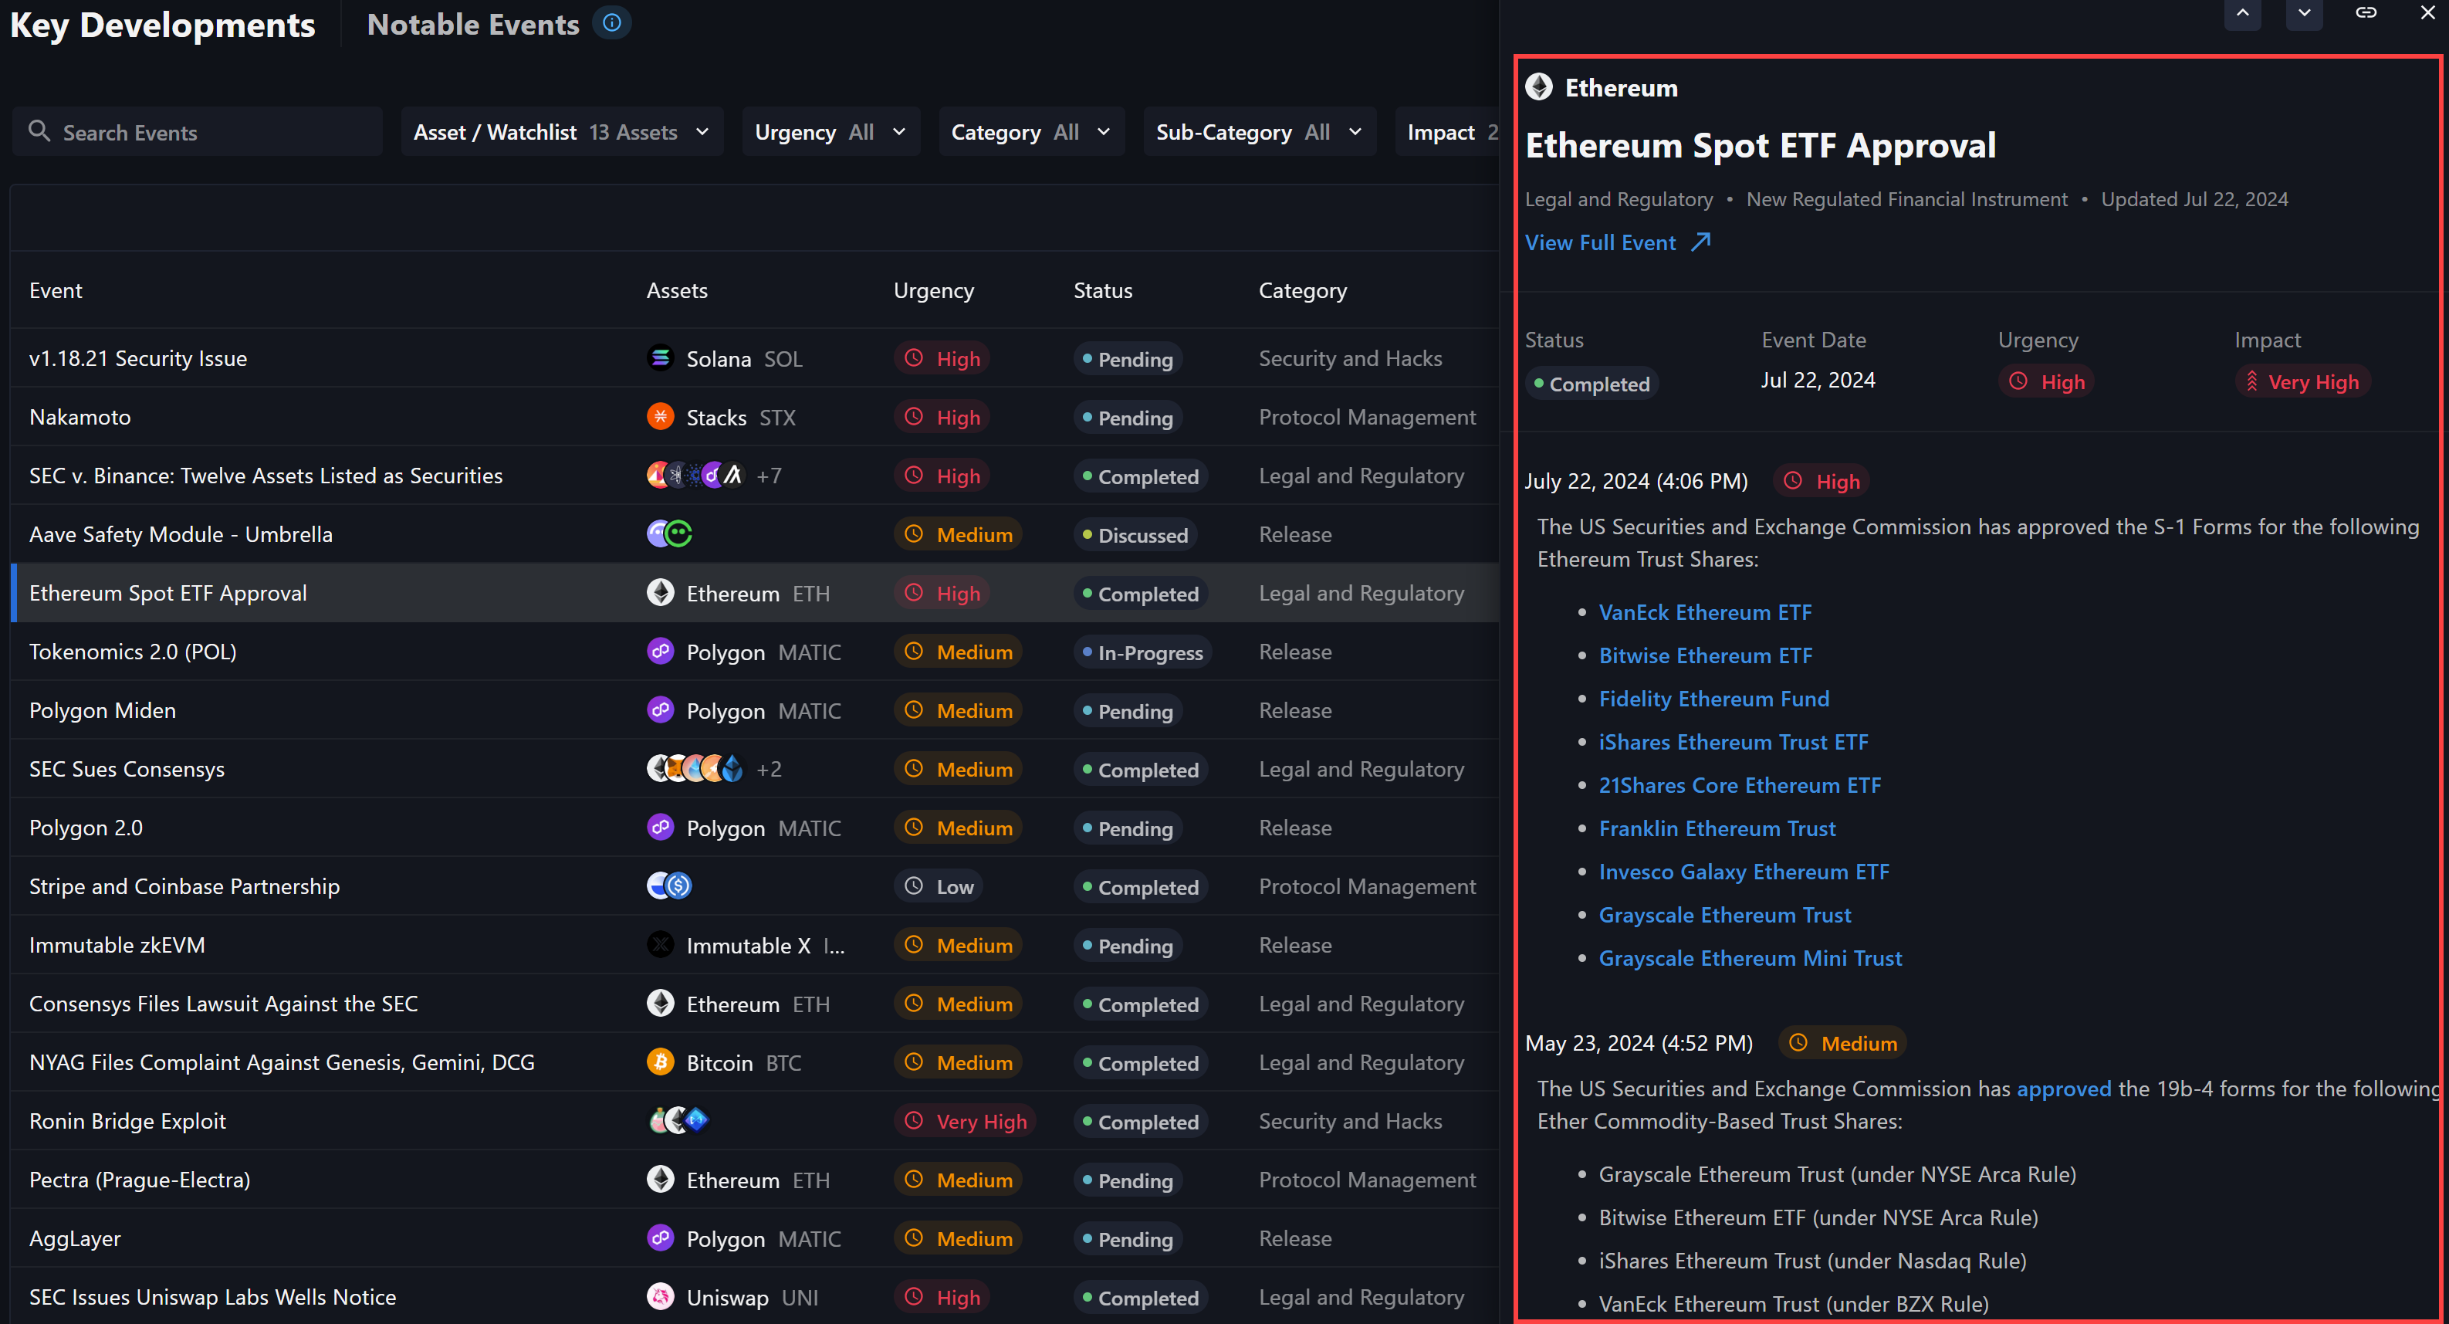Open 21Shares Core Ethereum ETF link
This screenshot has width=2449, height=1324.
coord(1740,786)
